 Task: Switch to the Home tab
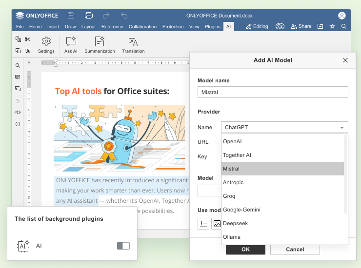[x=36, y=27]
